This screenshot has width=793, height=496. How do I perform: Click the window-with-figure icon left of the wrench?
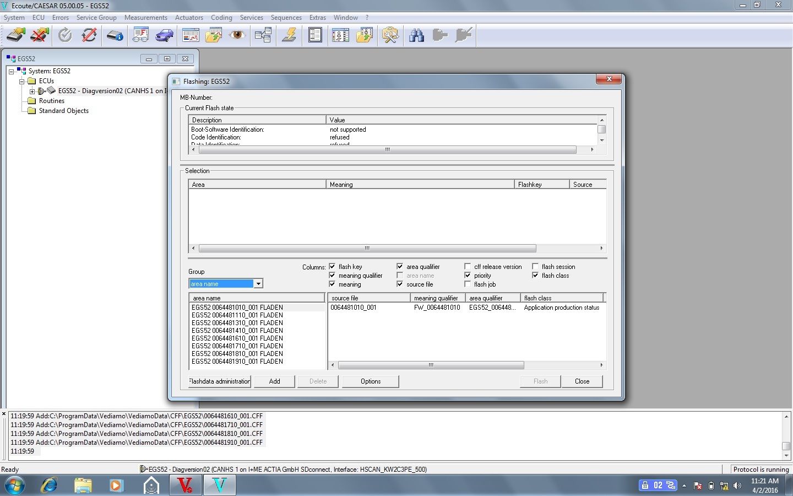[x=340, y=36]
